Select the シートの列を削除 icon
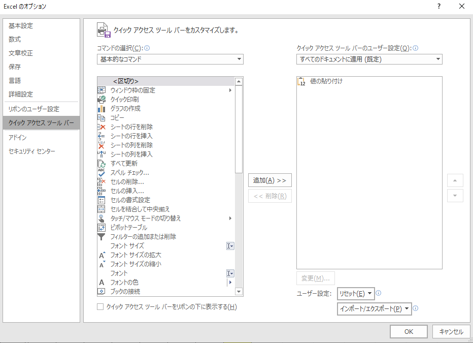 [102, 145]
